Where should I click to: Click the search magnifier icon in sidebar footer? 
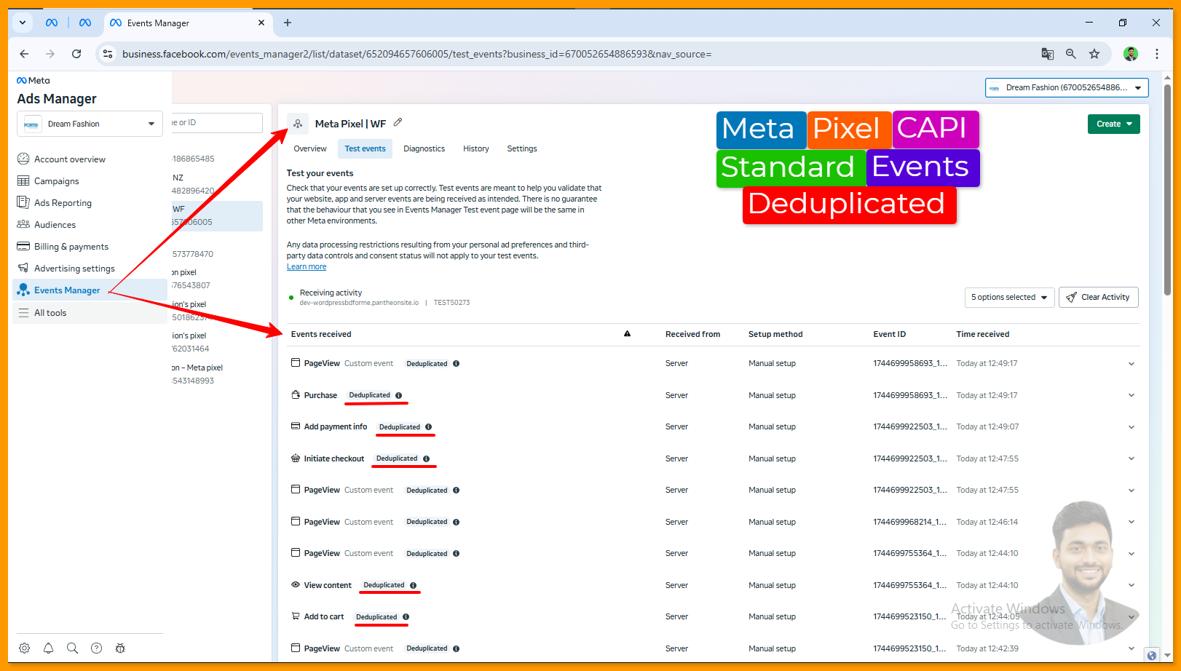72,648
